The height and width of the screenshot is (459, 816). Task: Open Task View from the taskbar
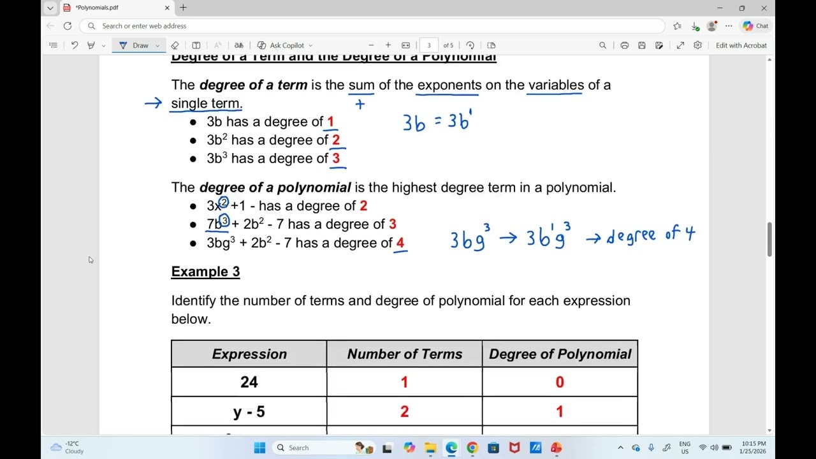387,448
